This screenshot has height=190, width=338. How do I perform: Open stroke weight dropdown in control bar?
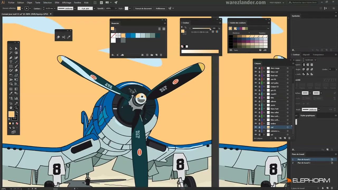pos(54,8)
